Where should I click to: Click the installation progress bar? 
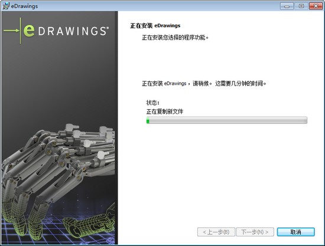(227, 120)
